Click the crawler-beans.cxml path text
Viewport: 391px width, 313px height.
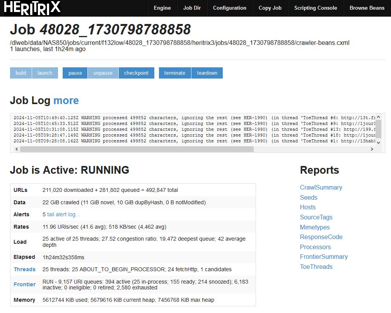point(179,43)
